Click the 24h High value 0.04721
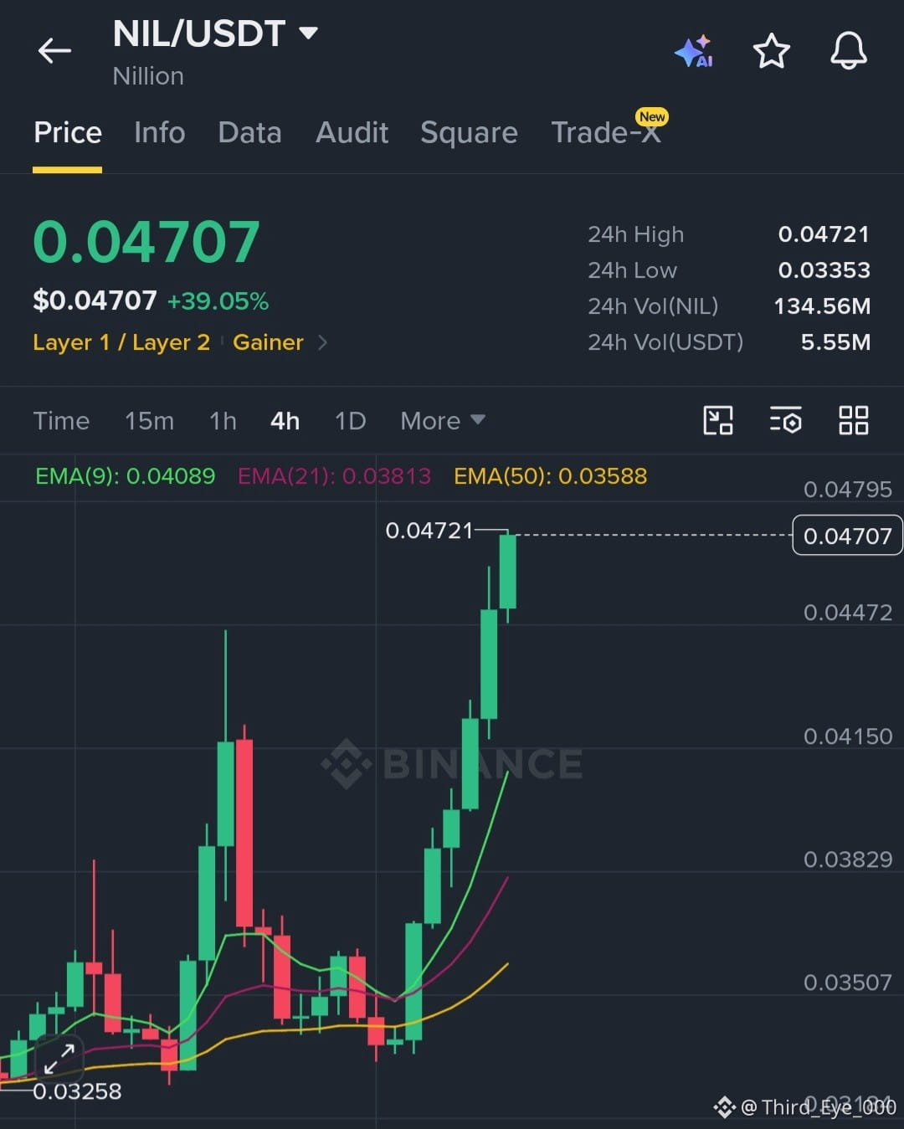This screenshot has width=904, height=1129. 824,234
